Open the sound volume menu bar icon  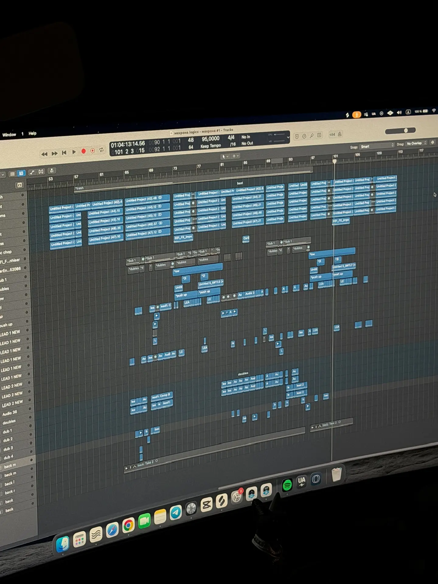click(x=399, y=113)
